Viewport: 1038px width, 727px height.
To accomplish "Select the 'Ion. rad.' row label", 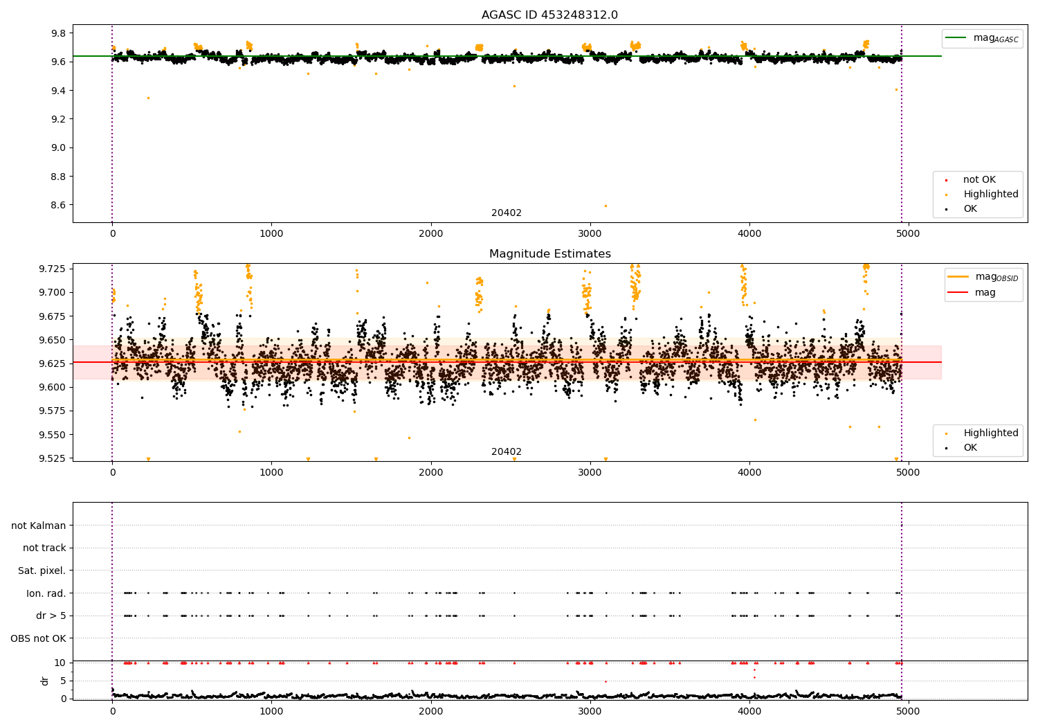I will [x=46, y=593].
